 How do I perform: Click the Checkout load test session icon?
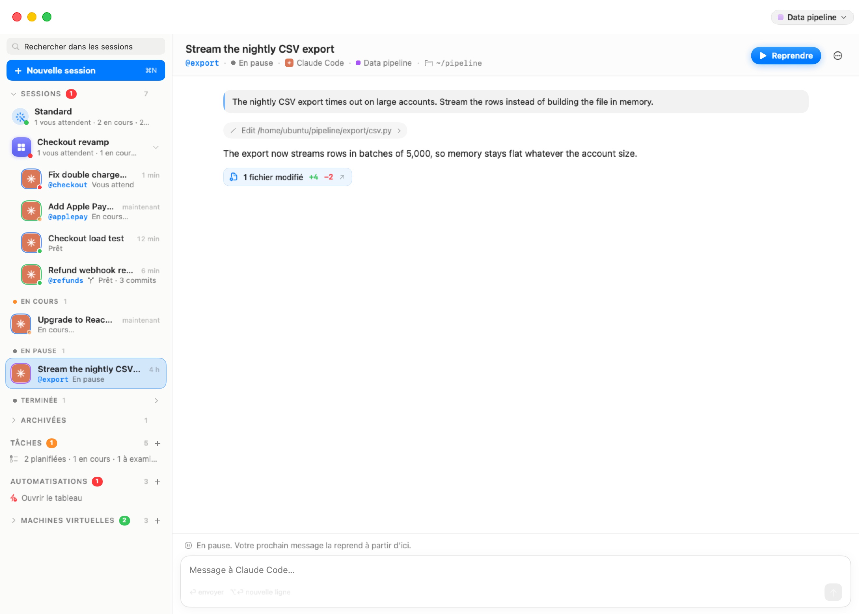31,243
